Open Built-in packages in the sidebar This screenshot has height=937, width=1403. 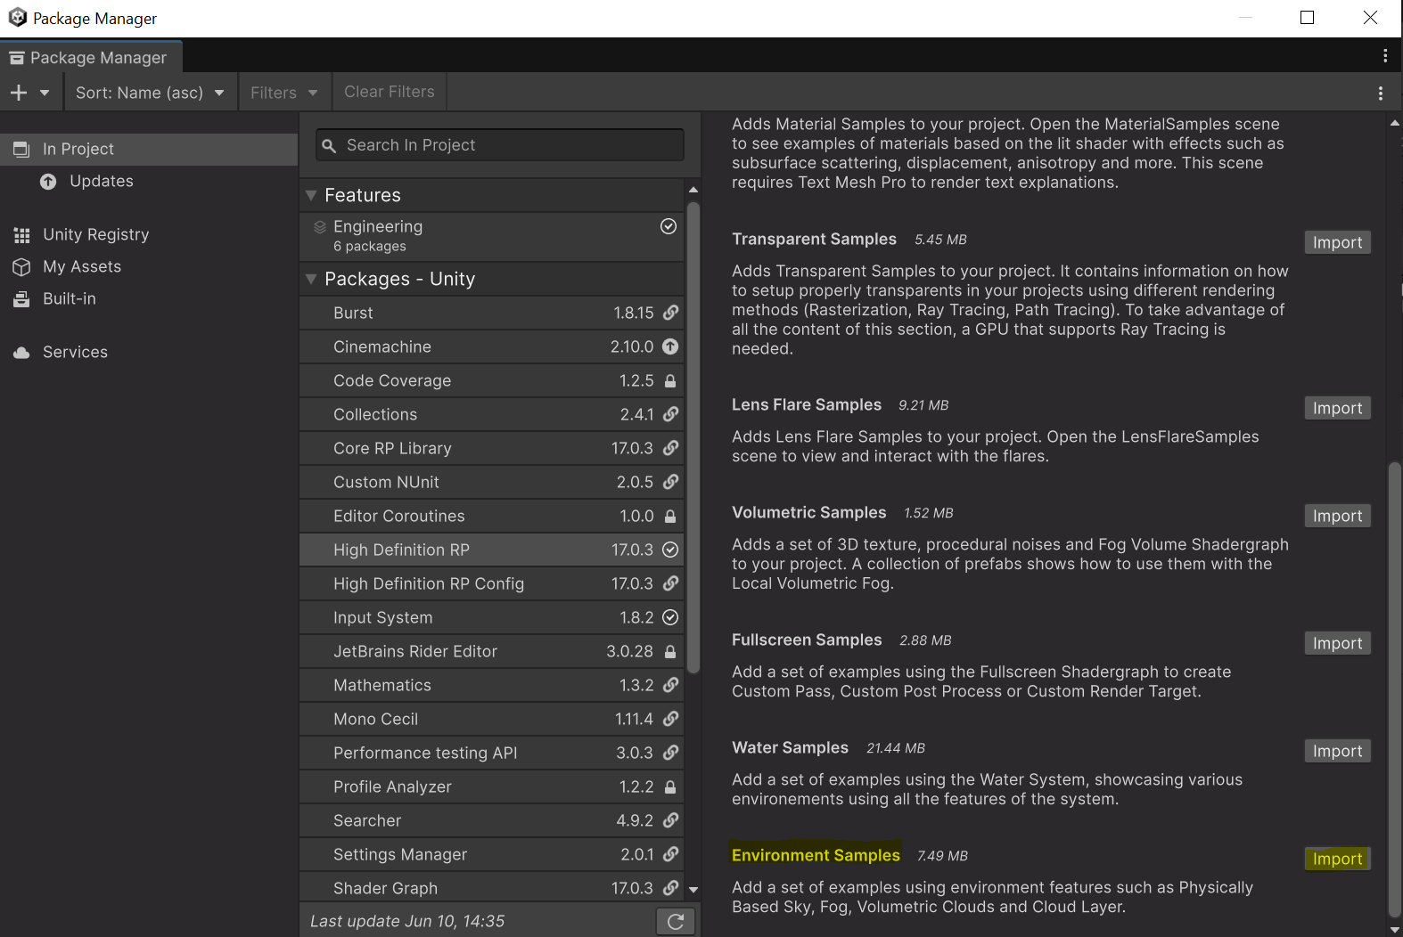point(149,298)
